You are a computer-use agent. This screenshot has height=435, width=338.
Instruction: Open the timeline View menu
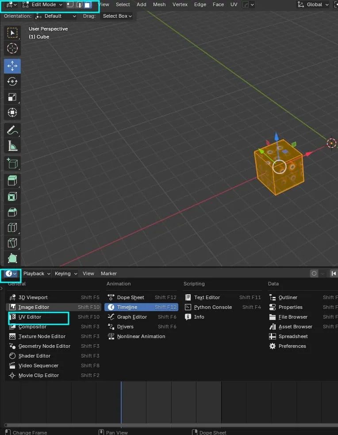click(88, 273)
